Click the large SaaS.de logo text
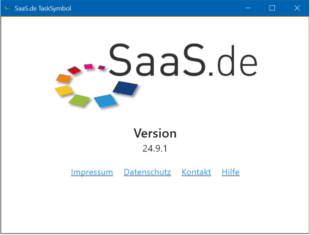Screen dimensions: 310x235 (x=182, y=61)
